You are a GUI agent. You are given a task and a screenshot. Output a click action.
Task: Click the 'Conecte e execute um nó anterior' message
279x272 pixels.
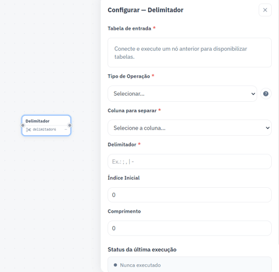(181, 53)
